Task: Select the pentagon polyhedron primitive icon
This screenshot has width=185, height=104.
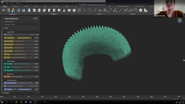Action: pyautogui.click(x=74, y=10)
